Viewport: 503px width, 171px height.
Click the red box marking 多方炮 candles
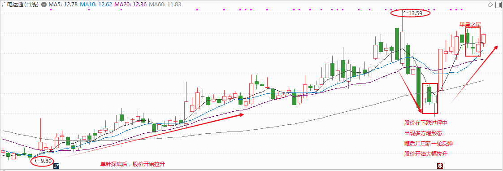(x=430, y=99)
